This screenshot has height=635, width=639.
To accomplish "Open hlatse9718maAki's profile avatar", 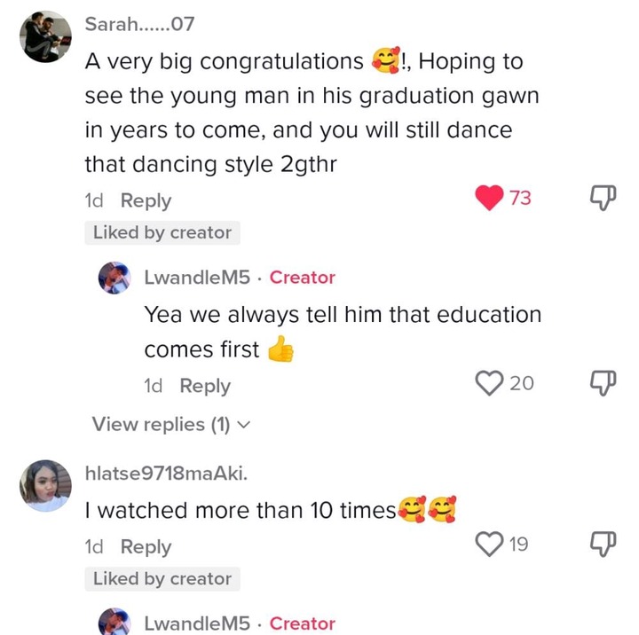I will coord(45,485).
